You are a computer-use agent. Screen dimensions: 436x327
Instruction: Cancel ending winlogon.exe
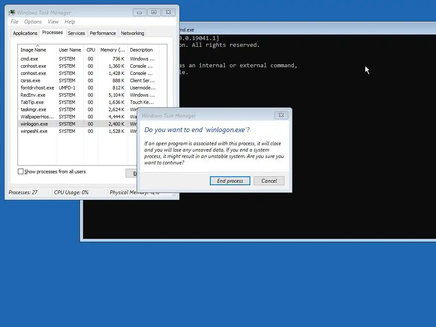[269, 181]
